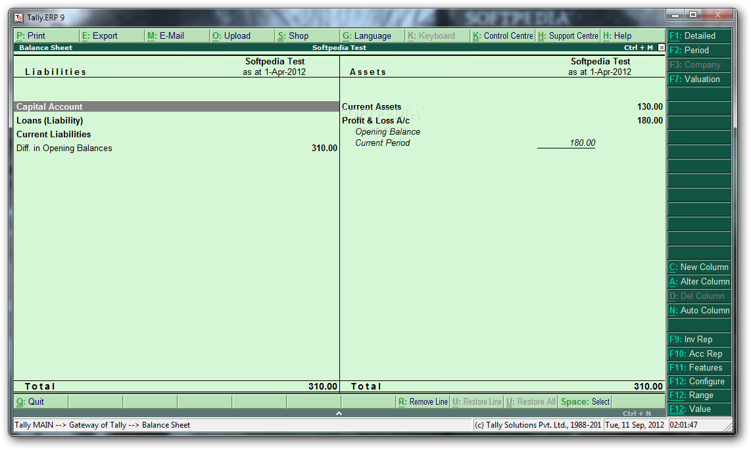
Task: Open F12: Configure settings
Action: point(699,382)
